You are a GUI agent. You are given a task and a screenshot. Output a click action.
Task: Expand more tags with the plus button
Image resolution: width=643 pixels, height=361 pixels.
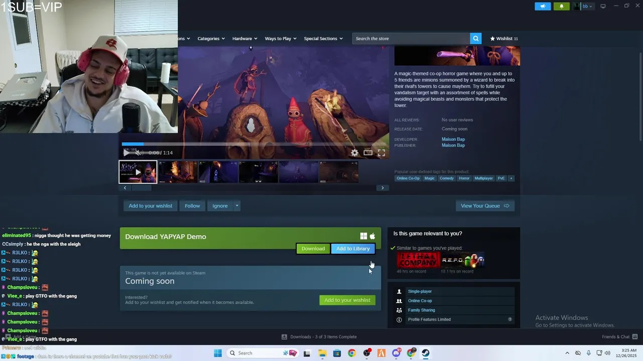point(511,178)
